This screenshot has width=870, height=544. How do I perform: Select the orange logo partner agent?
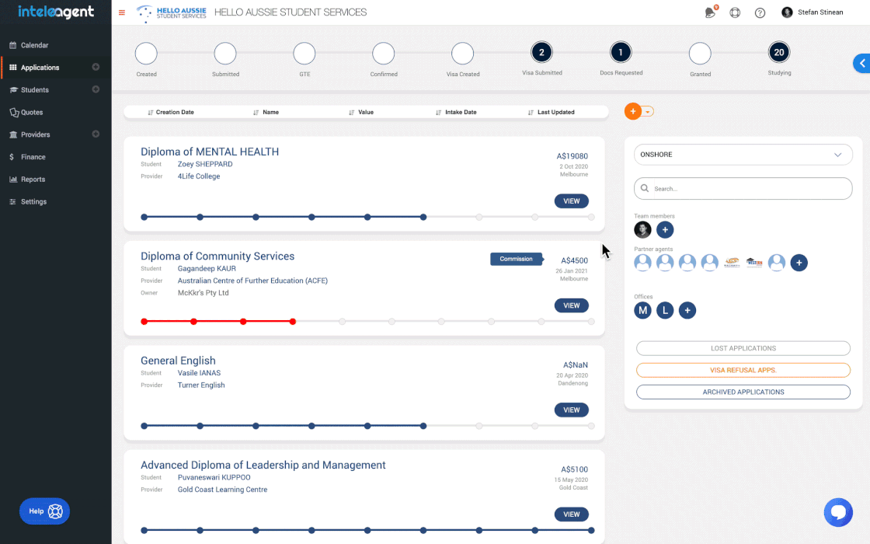(732, 263)
